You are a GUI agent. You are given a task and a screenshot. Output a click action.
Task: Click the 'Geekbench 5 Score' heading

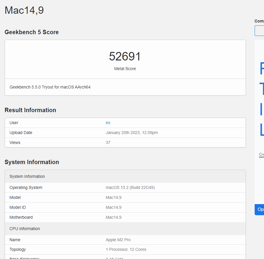pyautogui.click(x=32, y=32)
